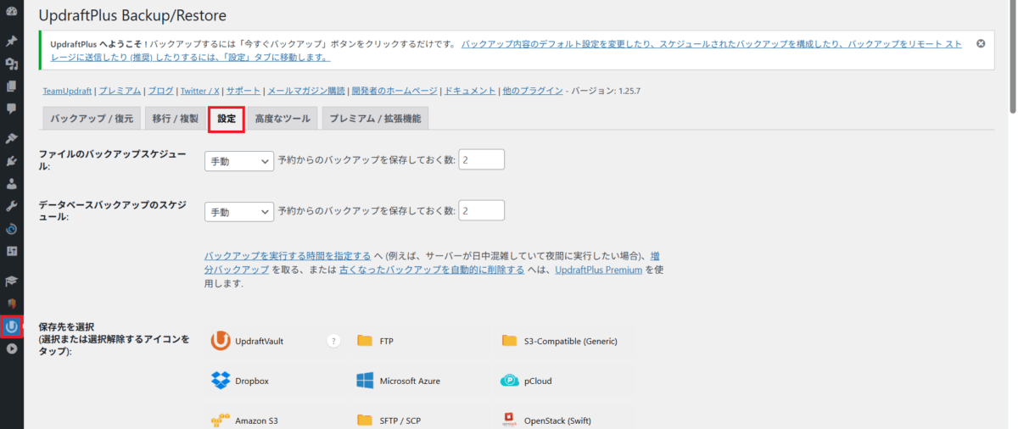Viewport: 1018px width, 429px height.
Task: Open the ブログ link
Action: point(160,90)
